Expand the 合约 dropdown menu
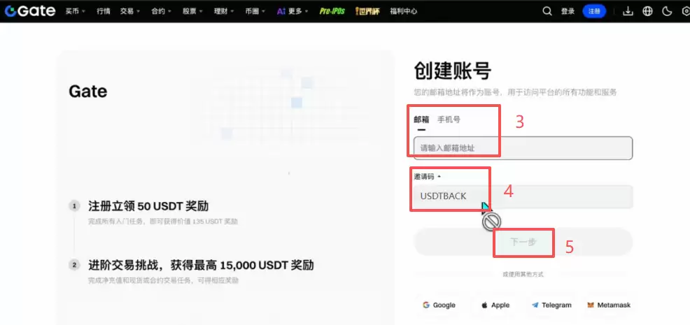 pyautogui.click(x=161, y=11)
